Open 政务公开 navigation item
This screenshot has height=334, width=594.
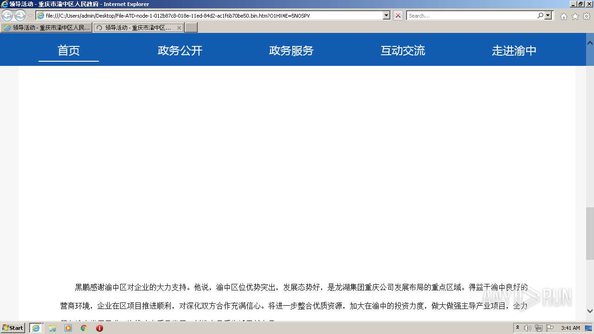click(180, 50)
